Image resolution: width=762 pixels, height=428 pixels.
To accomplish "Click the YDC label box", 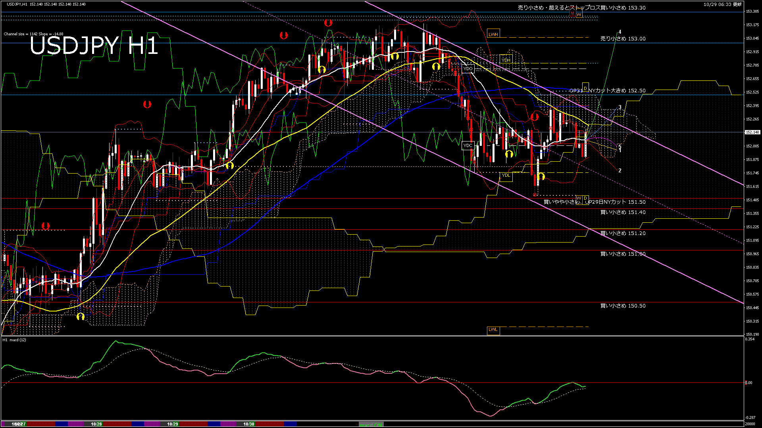I will [468, 146].
